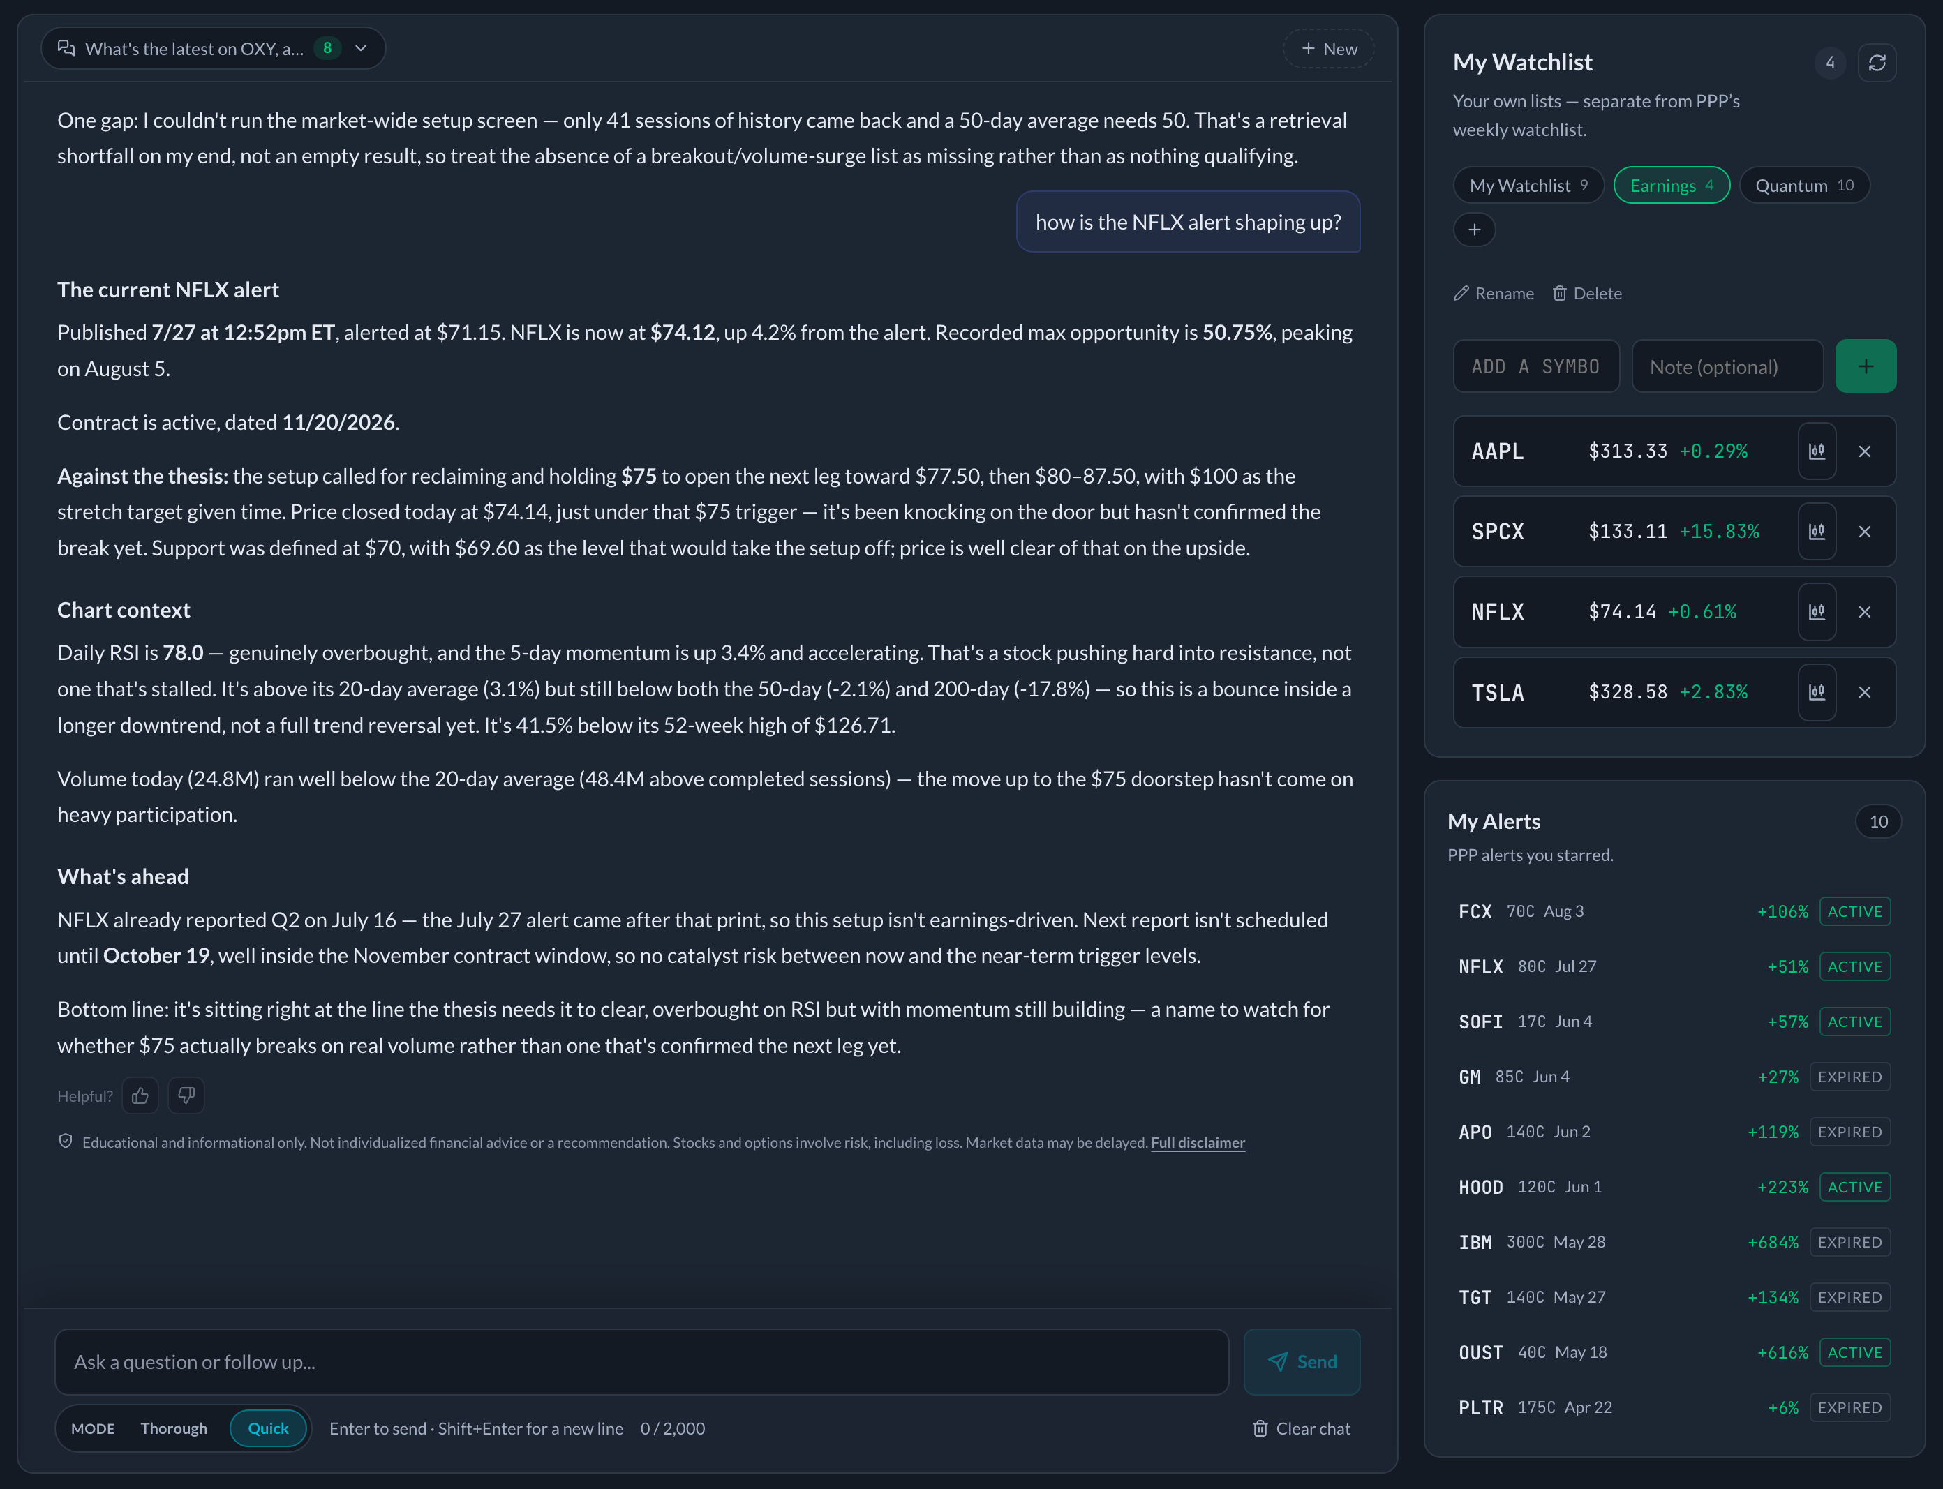Screen dimensions: 1943x1489
Task: Click the ask a question input box
Action: click(642, 1361)
